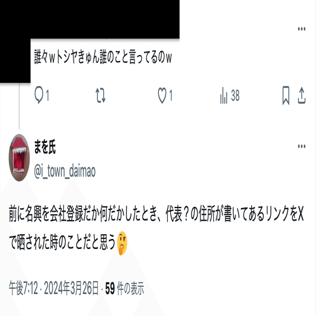Visit the @i_town_daimao handle link
The height and width of the screenshot is (316, 316).
pos(65,171)
